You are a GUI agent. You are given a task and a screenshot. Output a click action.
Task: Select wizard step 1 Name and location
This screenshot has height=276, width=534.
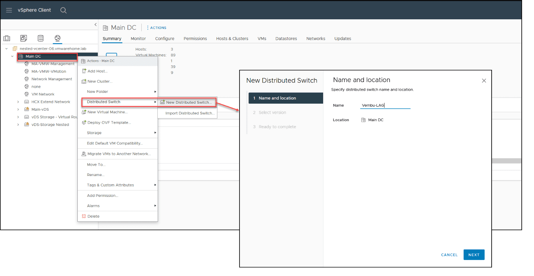click(286, 98)
